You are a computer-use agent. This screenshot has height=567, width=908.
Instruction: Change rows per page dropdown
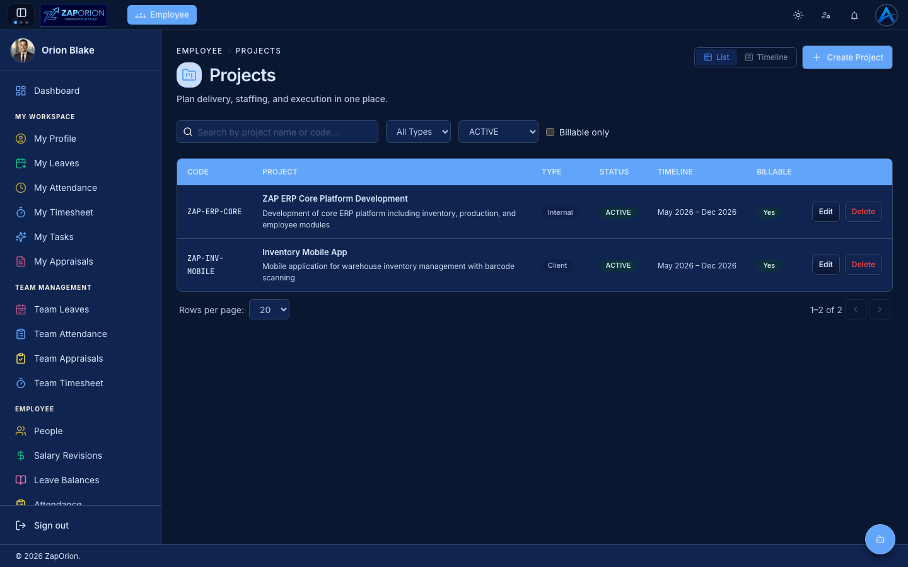point(269,309)
